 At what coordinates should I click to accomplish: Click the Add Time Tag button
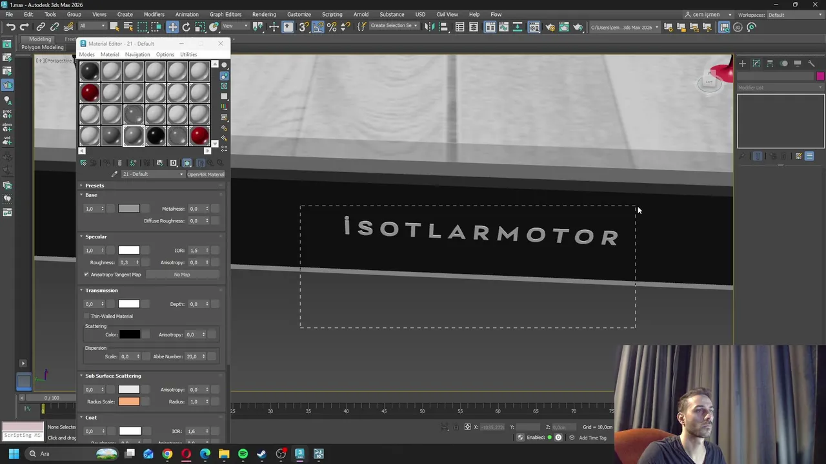click(592, 438)
